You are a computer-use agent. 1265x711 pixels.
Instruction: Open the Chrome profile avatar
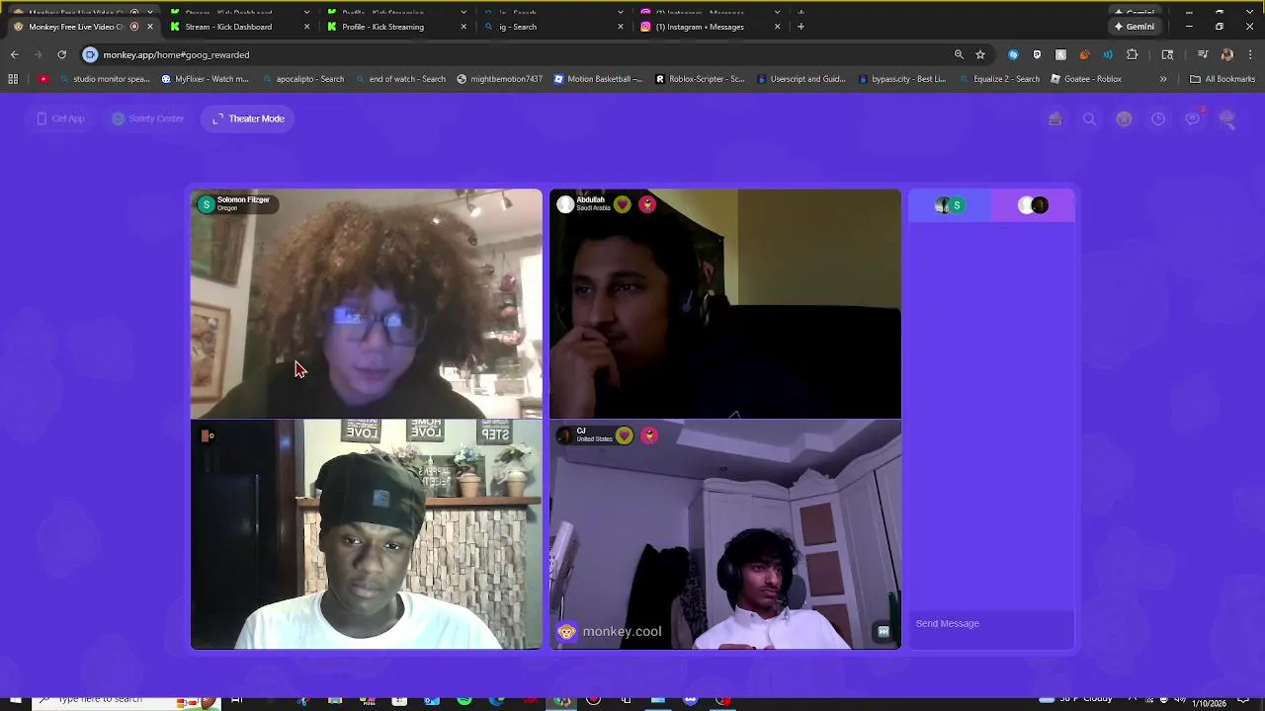(x=1226, y=54)
